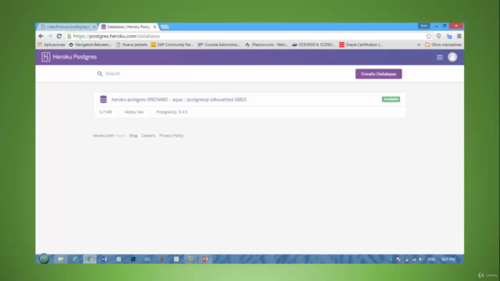Focus the database Search field
The height and width of the screenshot is (281, 500).
click(x=223, y=73)
